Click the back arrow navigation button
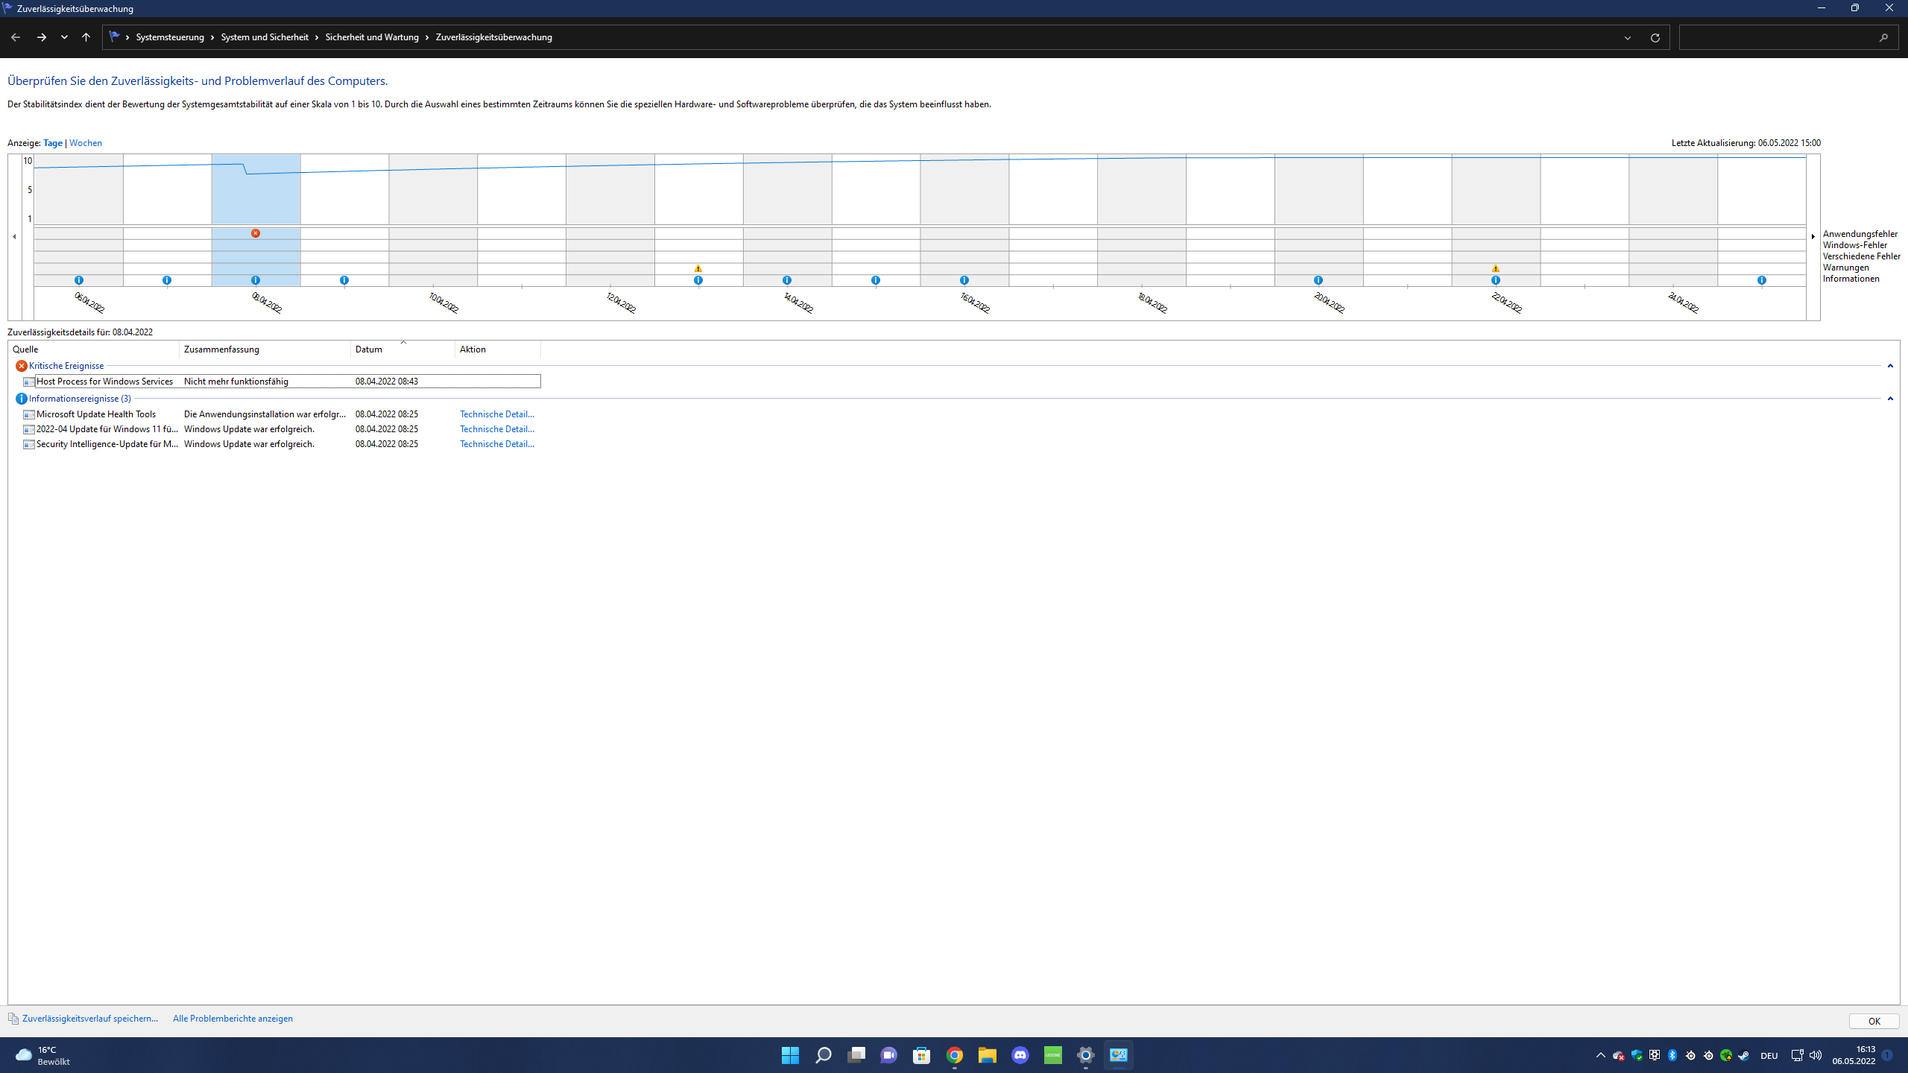 tap(16, 37)
